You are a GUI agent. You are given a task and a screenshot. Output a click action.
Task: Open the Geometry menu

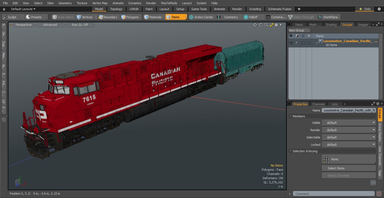[x=65, y=3]
